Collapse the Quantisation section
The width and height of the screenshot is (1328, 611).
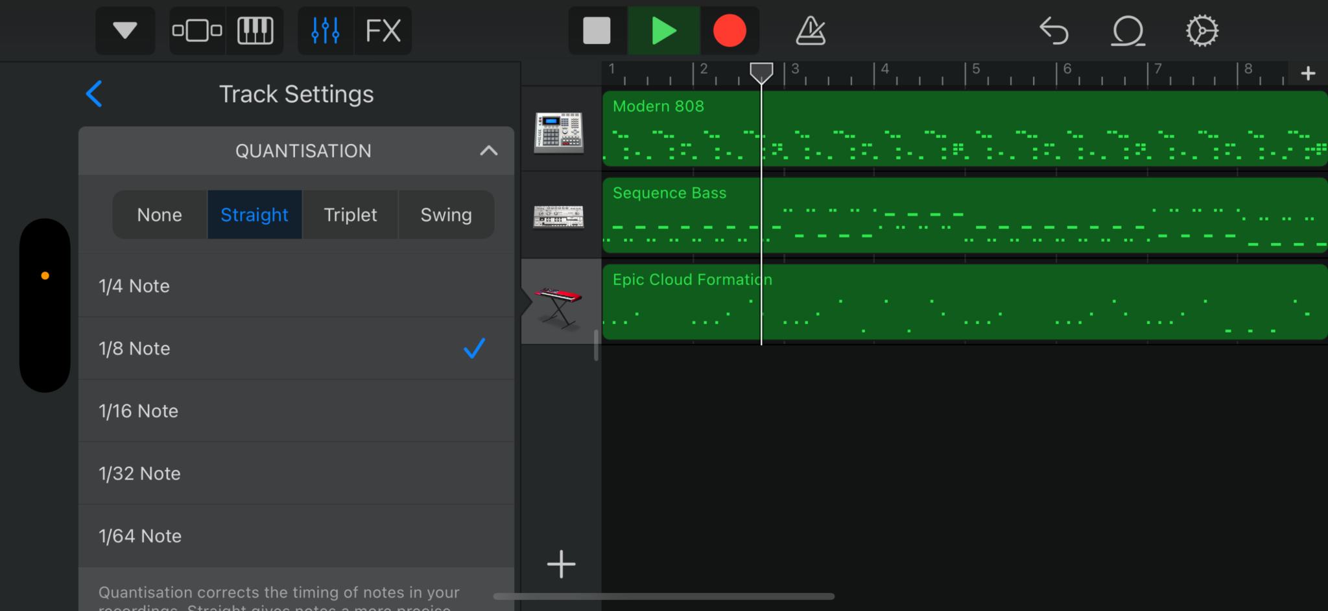pos(490,150)
